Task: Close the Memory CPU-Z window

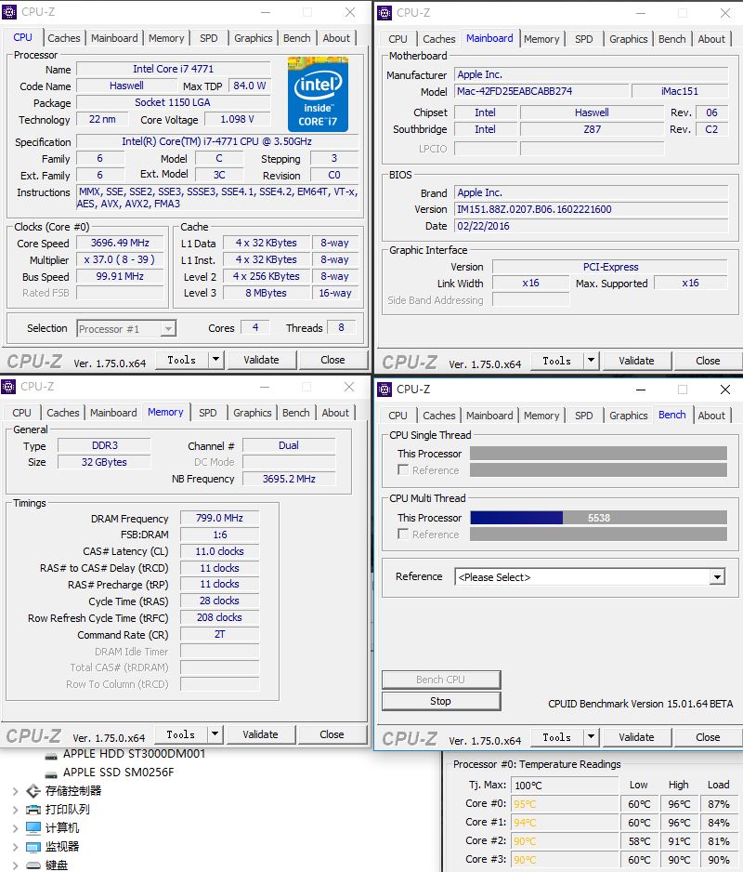Action: click(x=349, y=387)
